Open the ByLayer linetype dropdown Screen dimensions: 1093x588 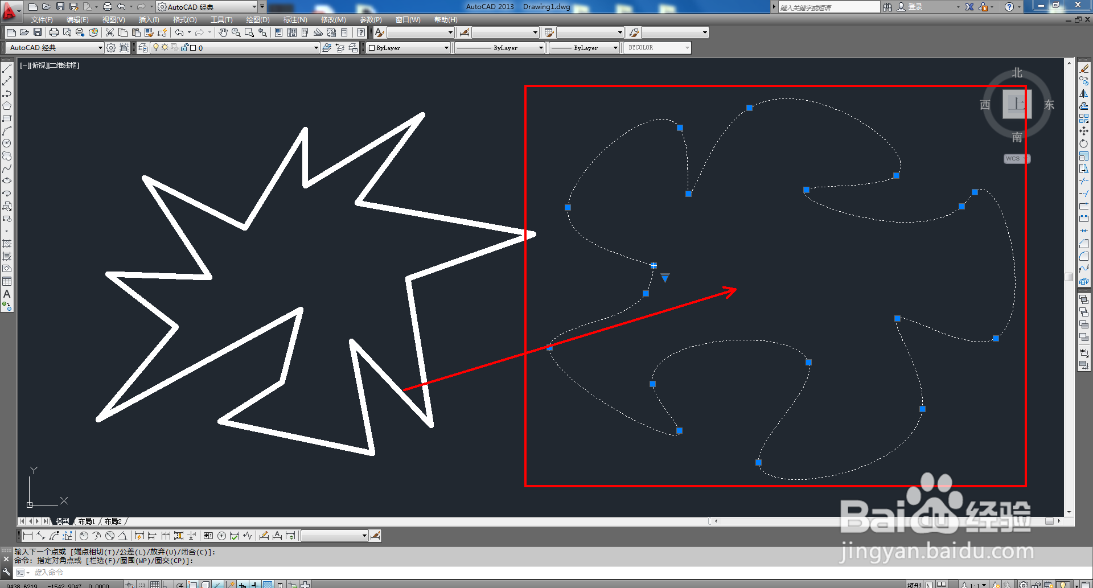tap(499, 48)
